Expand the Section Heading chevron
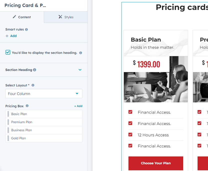Viewport: 208px width, 171px height. coord(80,70)
